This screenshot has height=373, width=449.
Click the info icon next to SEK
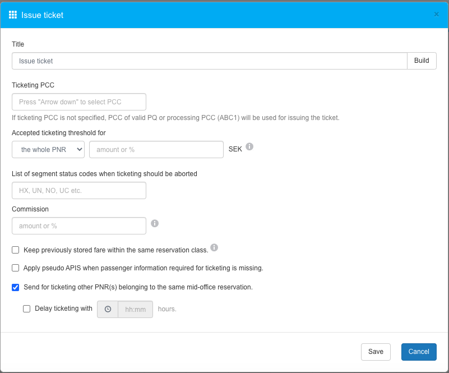tap(249, 146)
